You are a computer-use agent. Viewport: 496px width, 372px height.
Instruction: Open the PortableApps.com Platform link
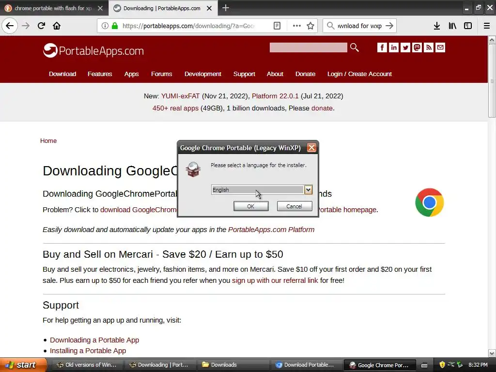click(271, 230)
